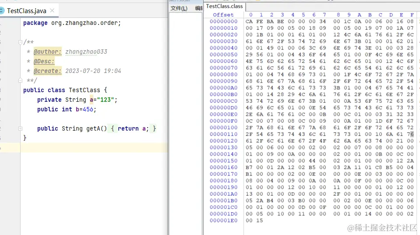
Task: Click the 2023-07-20 19:04 date text
Action: [x=93, y=71]
